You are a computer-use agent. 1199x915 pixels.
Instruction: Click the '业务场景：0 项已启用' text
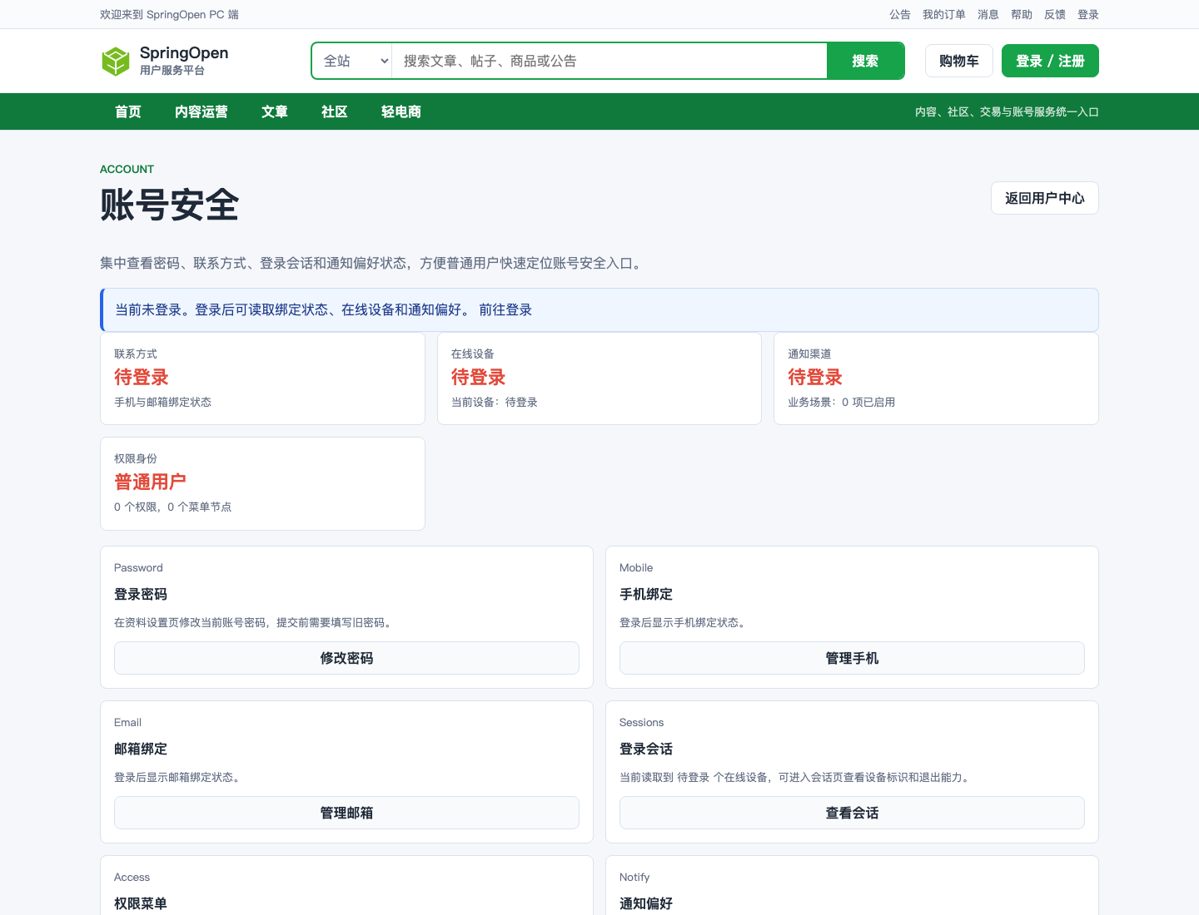click(x=842, y=402)
